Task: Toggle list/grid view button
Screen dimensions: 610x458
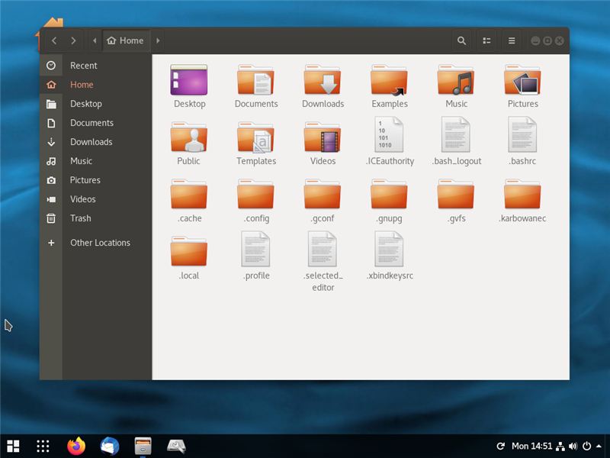Action: coord(486,40)
